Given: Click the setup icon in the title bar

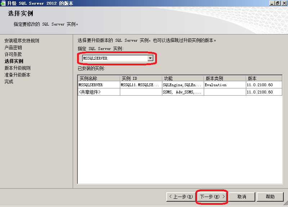Looking at the screenshot, I should 3,3.
